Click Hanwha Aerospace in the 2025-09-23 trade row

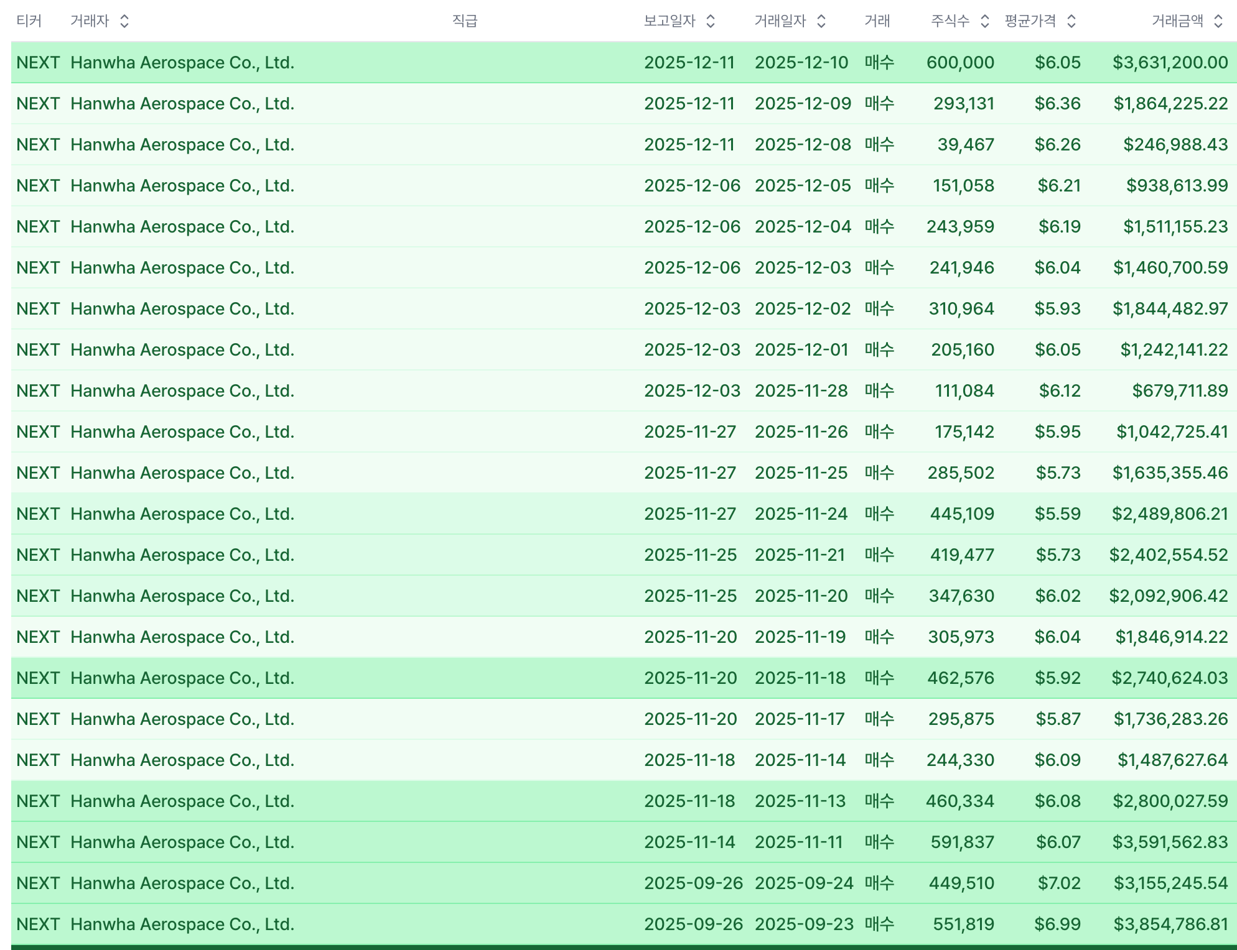pyautogui.click(x=182, y=925)
